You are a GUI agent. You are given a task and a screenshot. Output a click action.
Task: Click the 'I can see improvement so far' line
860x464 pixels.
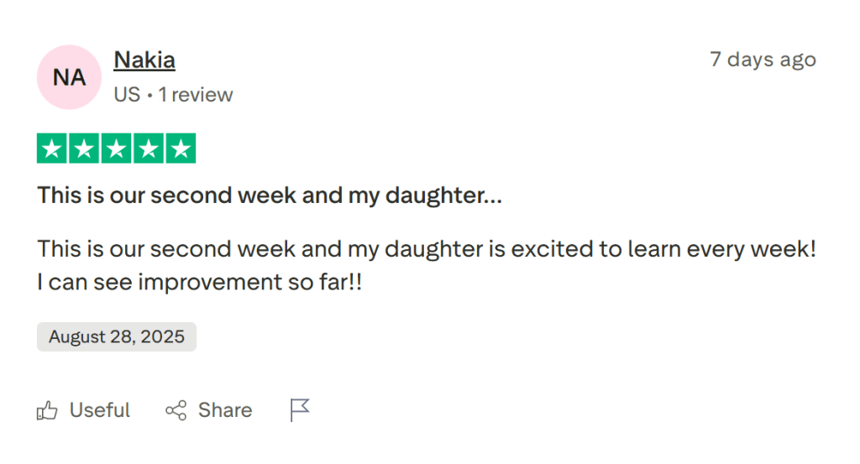pos(199,283)
